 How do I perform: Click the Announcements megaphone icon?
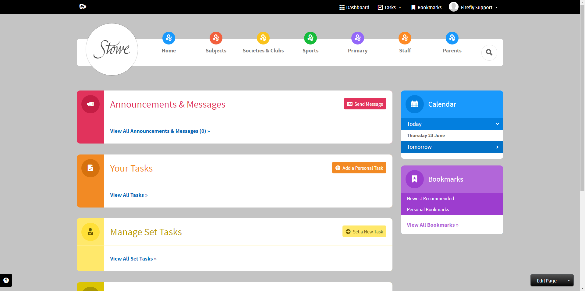tap(90, 104)
